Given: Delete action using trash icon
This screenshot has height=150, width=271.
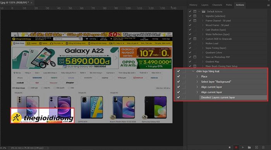Looking at the screenshot, I should point(263,147).
